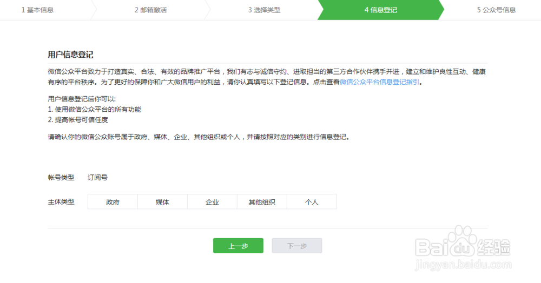Go to step 5 公众号信息
Image resolution: width=541 pixels, height=283 pixels.
click(497, 10)
